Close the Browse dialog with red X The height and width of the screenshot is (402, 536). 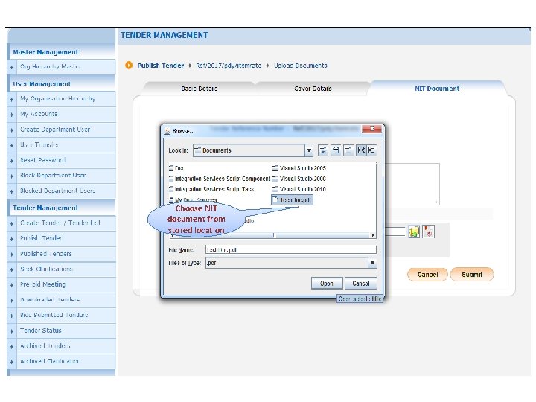pos(372,129)
